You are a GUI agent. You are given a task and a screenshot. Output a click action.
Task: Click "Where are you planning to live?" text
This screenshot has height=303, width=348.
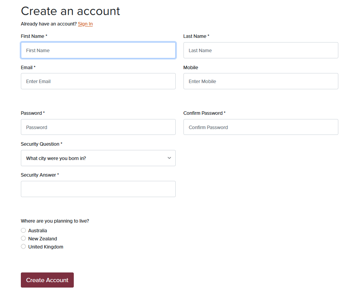coord(55,221)
